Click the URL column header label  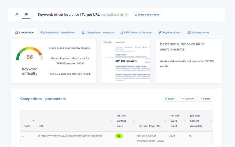pyautogui.click(x=41, y=126)
